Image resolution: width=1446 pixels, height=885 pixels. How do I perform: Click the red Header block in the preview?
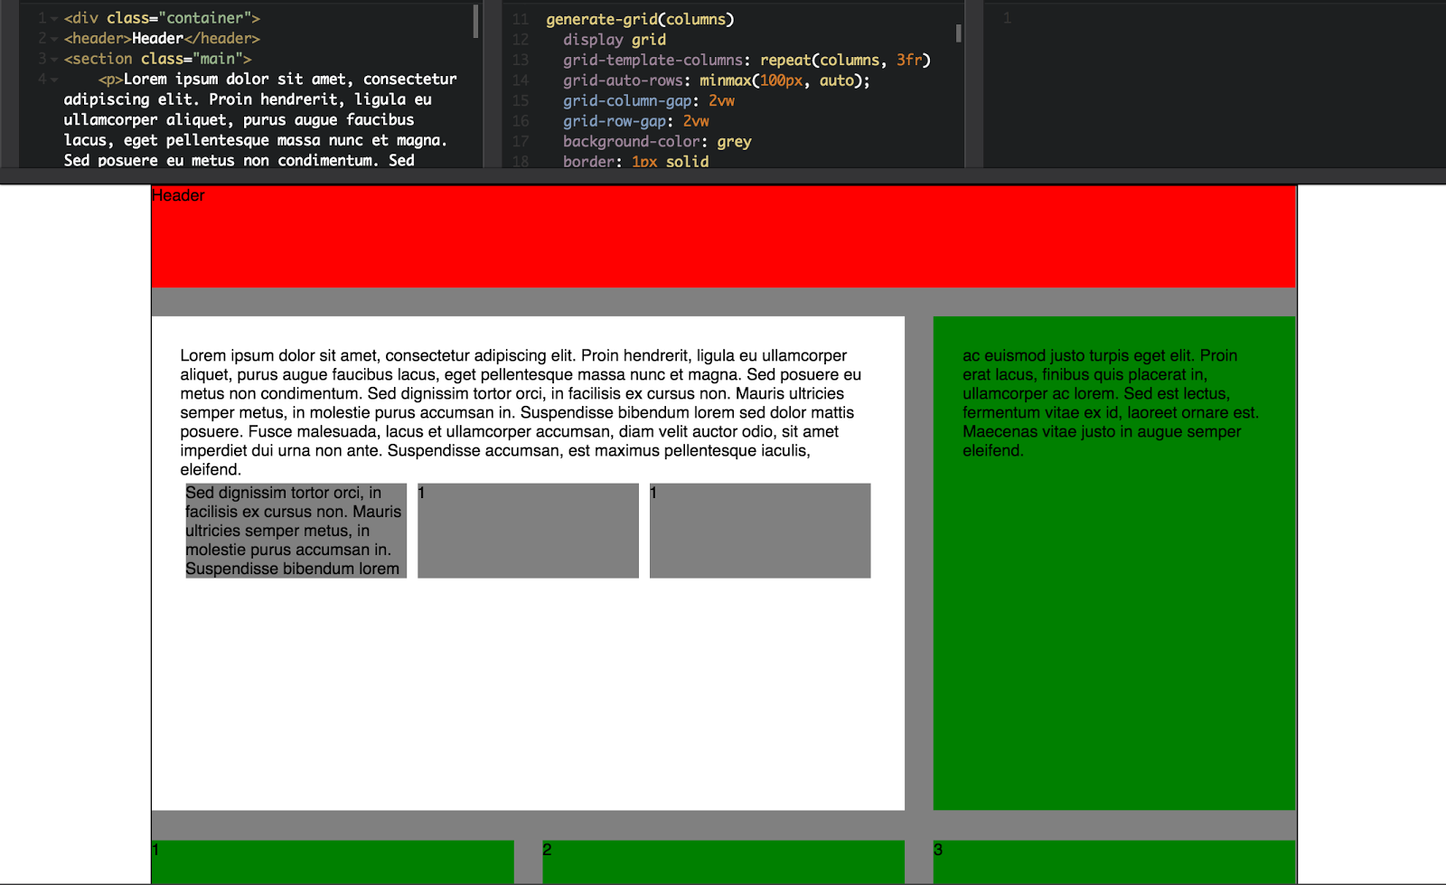[723, 237]
